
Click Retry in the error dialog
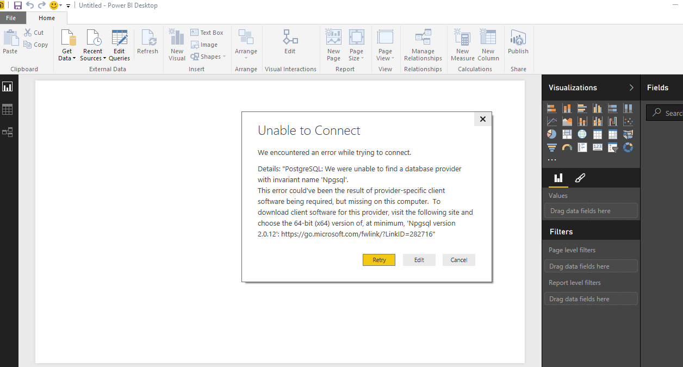point(378,260)
